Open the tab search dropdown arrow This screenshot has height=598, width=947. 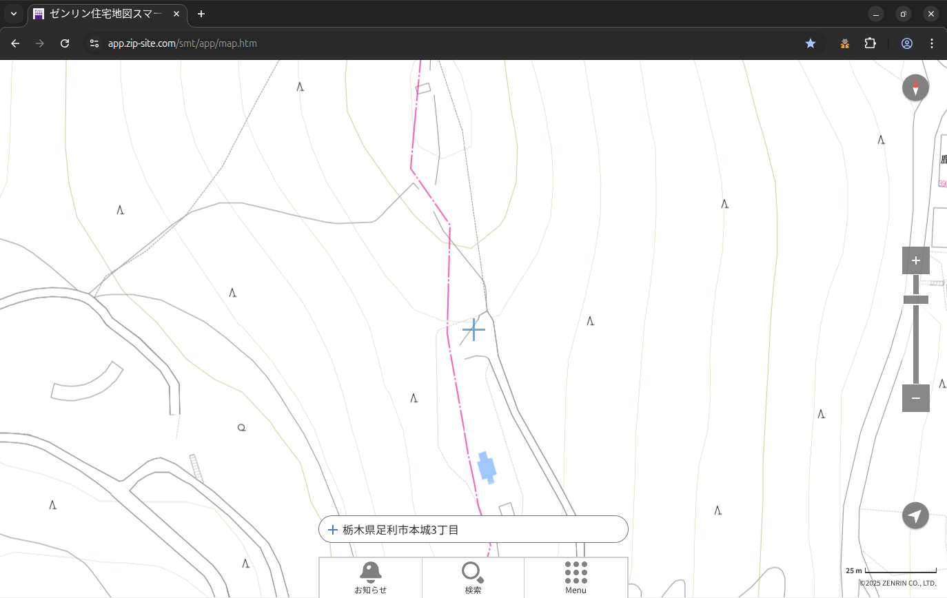click(x=13, y=14)
